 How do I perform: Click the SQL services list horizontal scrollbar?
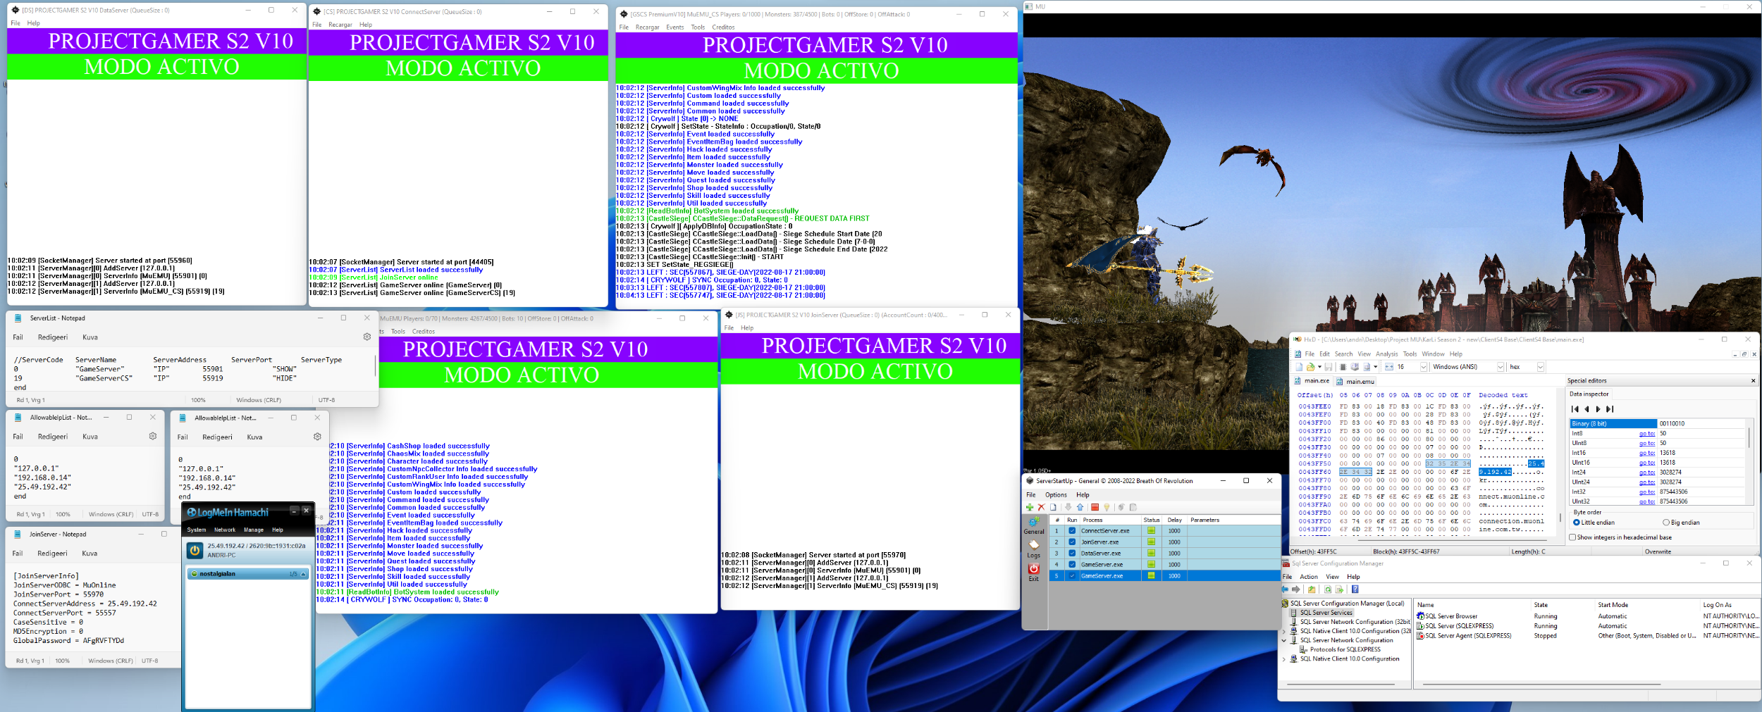click(x=1541, y=685)
